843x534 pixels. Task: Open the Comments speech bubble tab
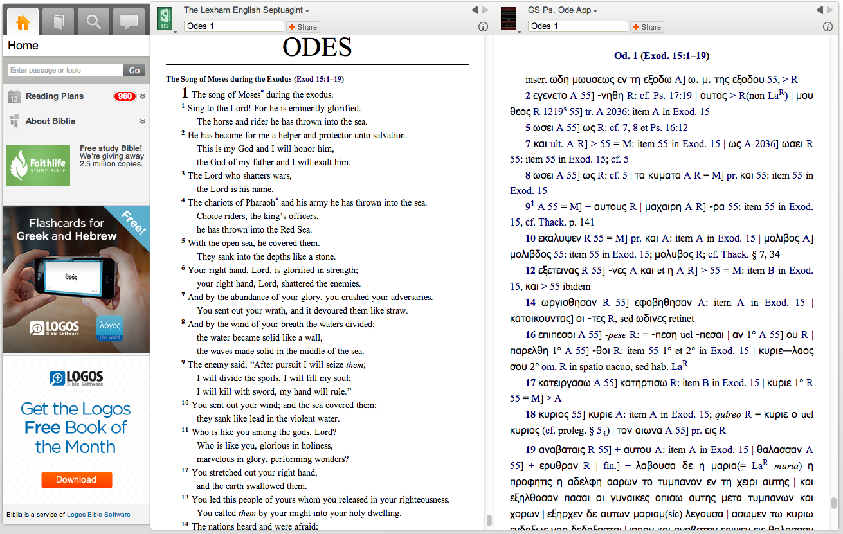[129, 22]
